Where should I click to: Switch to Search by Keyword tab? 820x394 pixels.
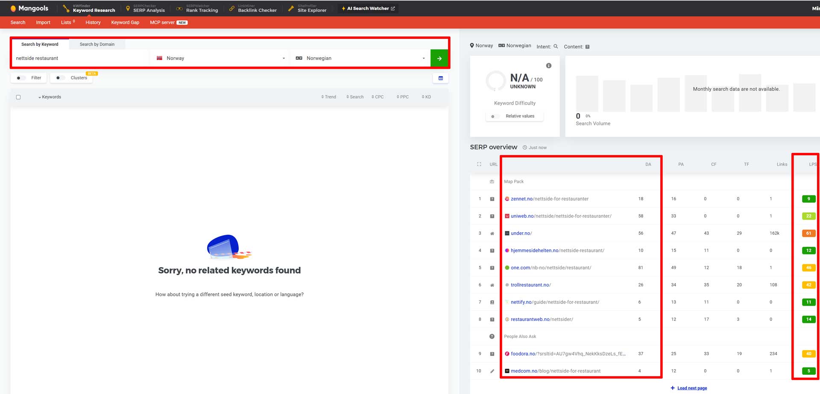40,44
